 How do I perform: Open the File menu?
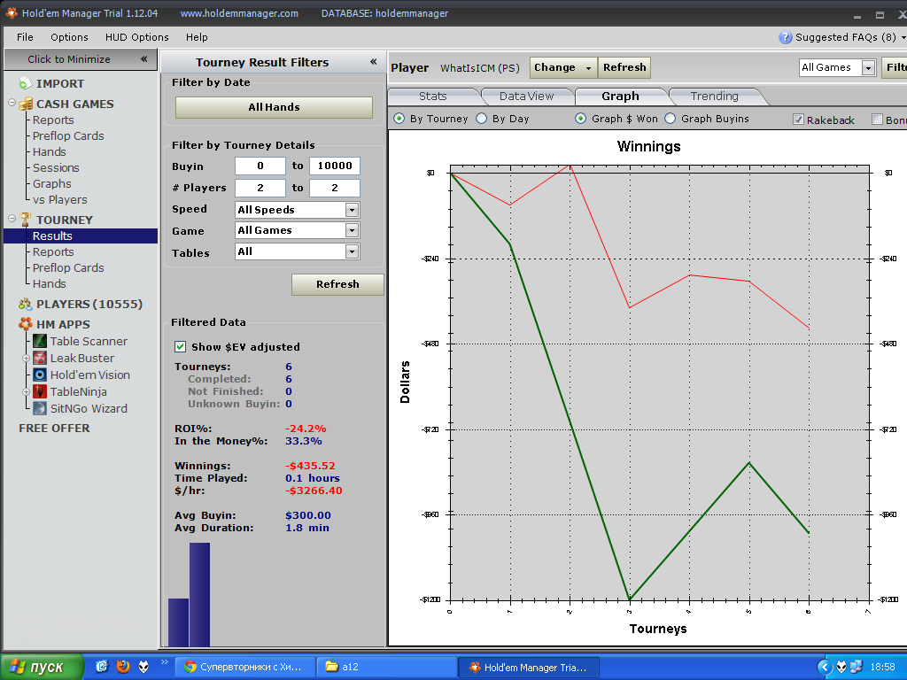click(x=25, y=37)
